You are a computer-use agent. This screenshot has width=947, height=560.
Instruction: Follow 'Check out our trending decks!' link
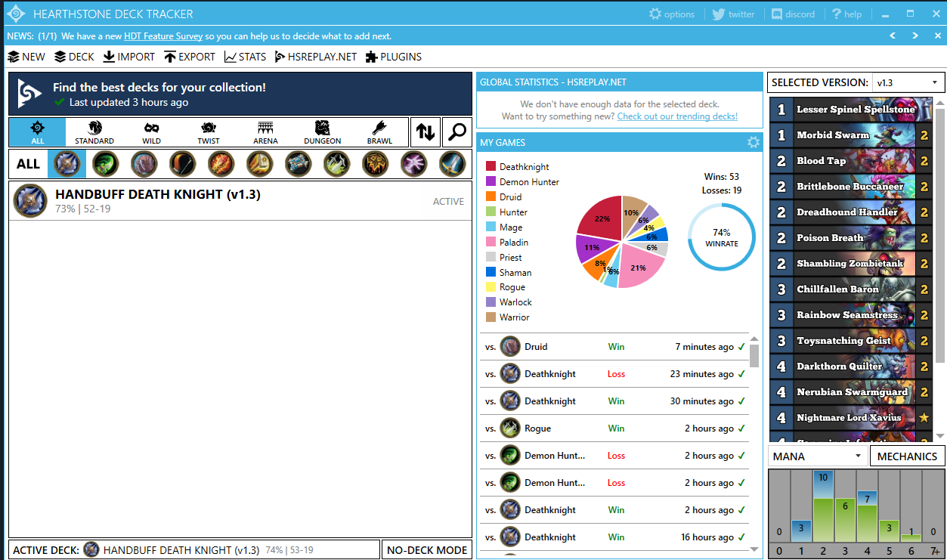click(677, 116)
